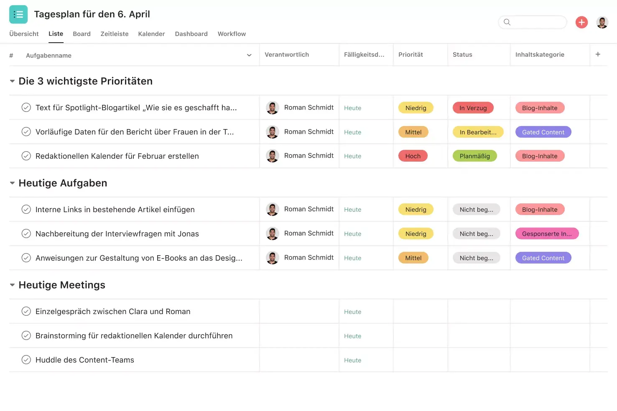The image size is (617, 411).
Task: Open the Workflow tab
Action: click(232, 34)
